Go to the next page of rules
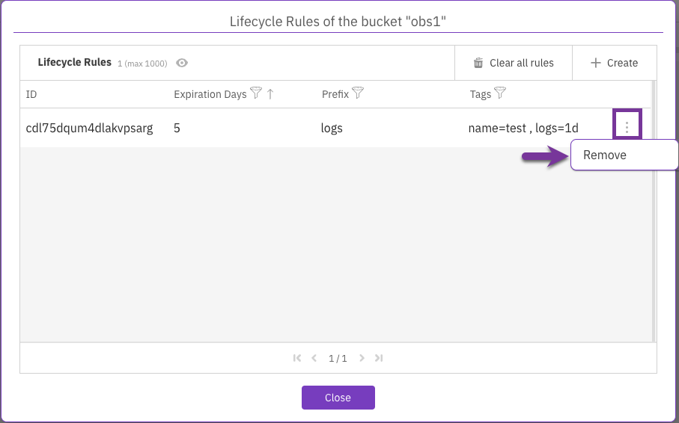Screen dimensions: 679x423 (x=362, y=358)
